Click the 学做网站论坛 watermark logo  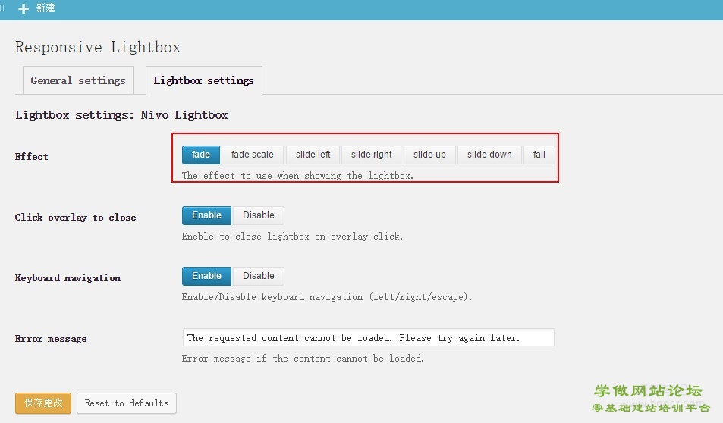(x=648, y=392)
